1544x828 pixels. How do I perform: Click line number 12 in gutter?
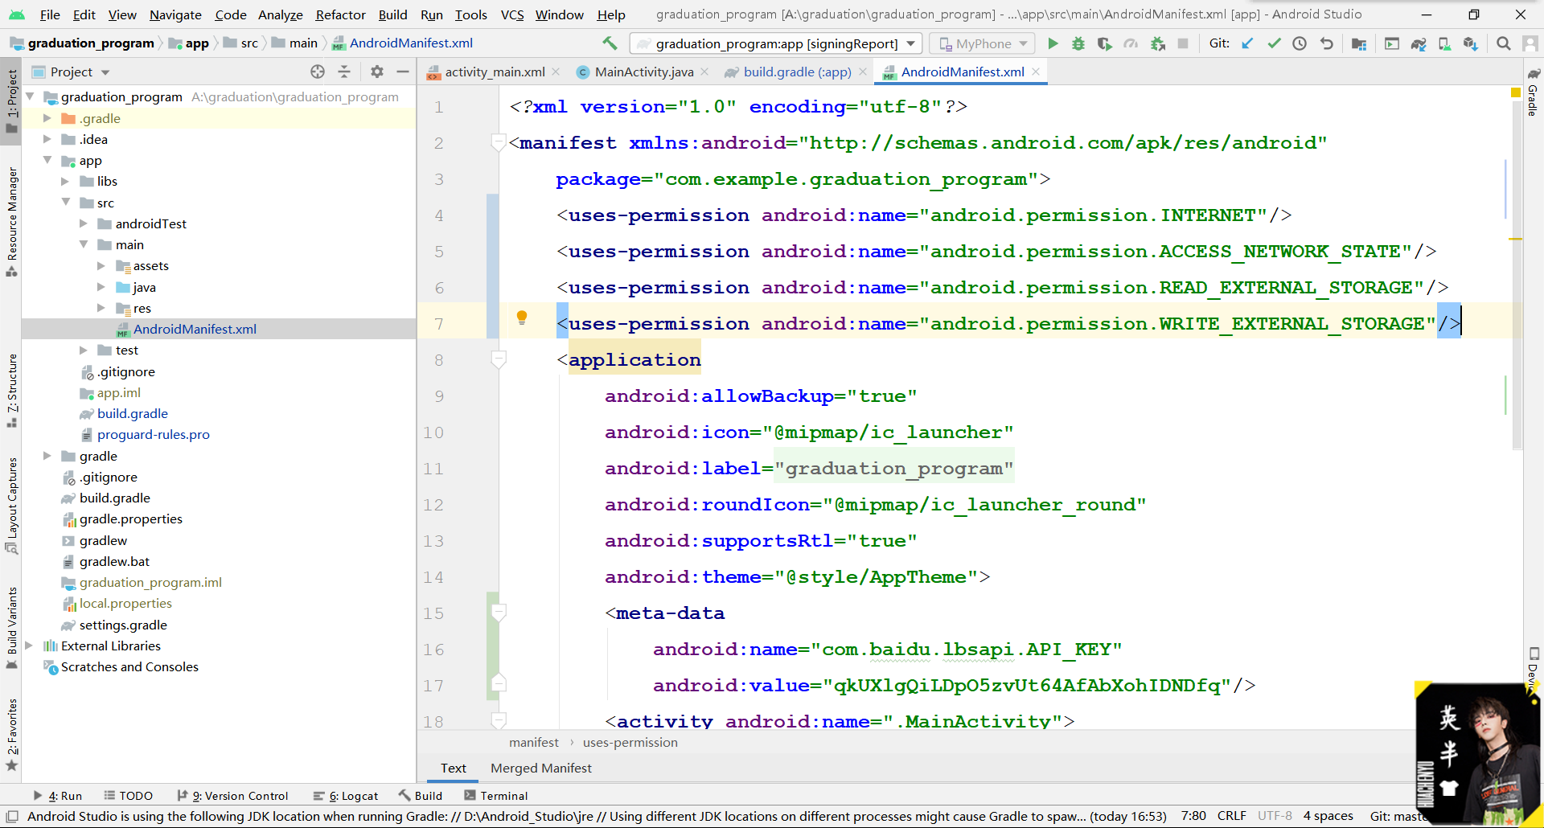point(433,504)
